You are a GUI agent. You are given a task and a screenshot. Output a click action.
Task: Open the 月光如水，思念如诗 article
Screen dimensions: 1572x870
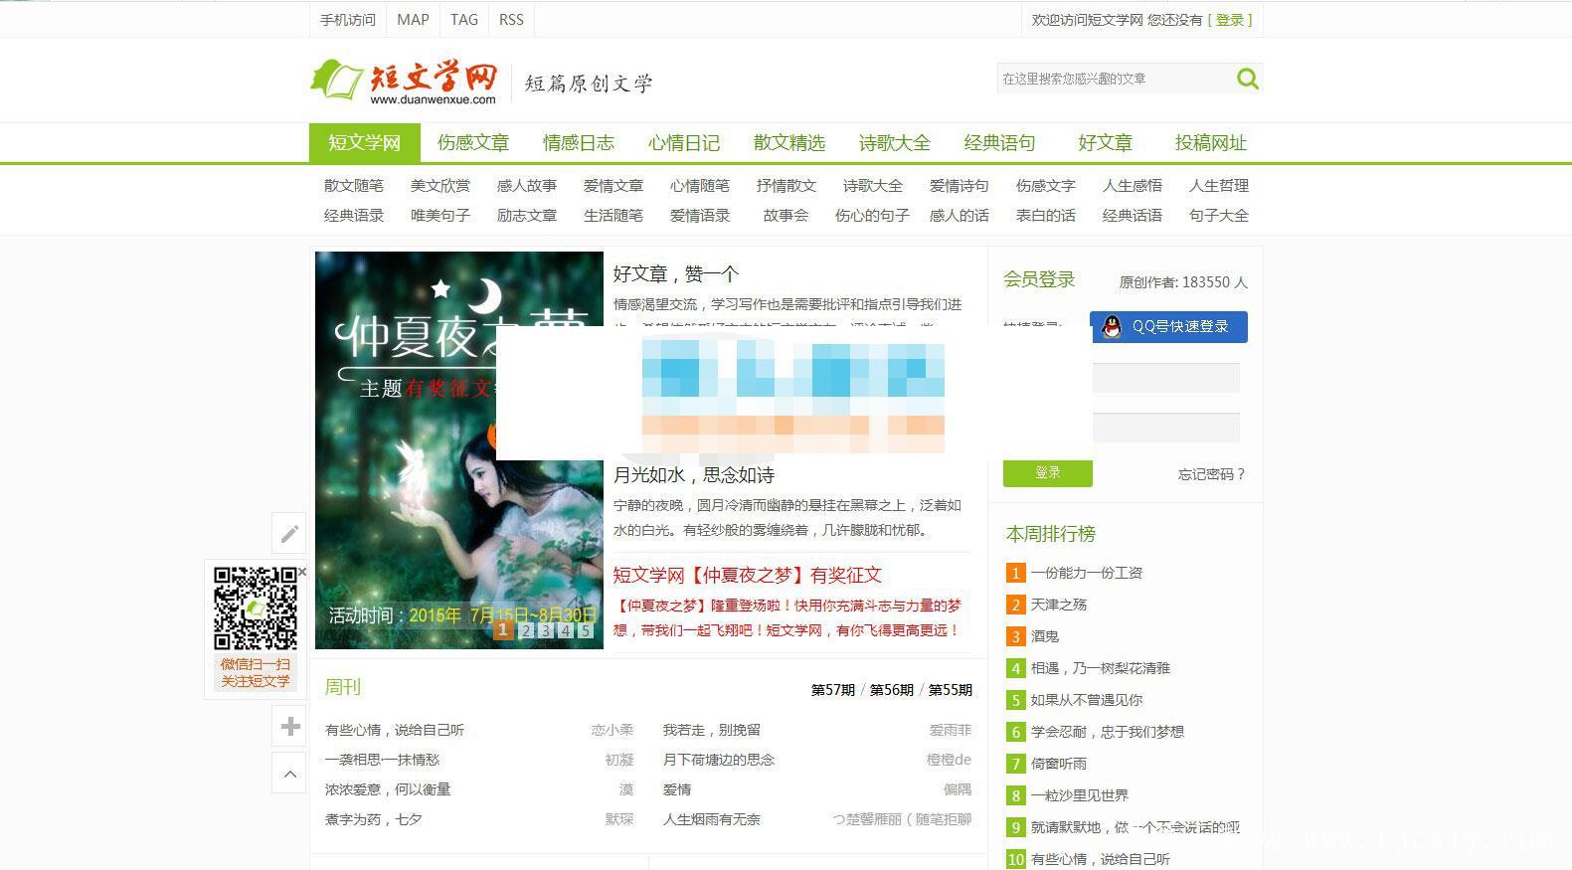[x=694, y=475]
